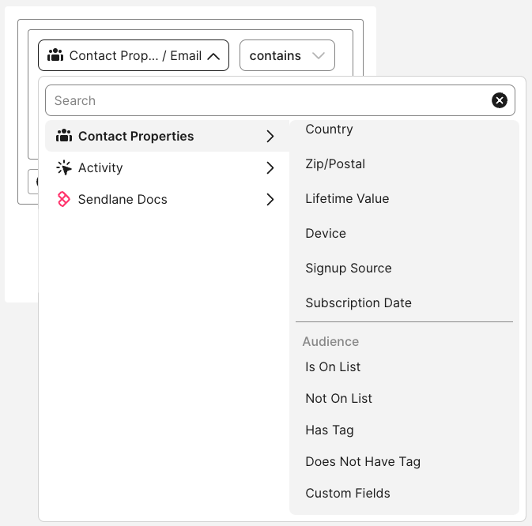Select the Country property
This screenshot has height=526, width=532.
(329, 130)
